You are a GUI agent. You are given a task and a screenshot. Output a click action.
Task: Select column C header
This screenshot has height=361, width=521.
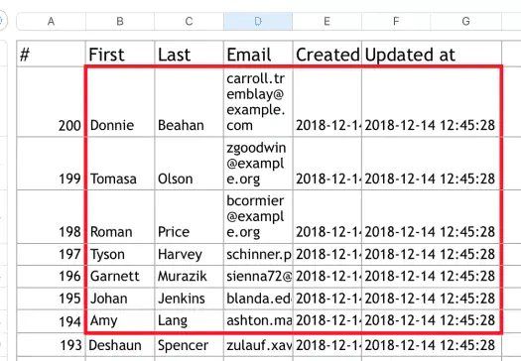click(x=189, y=21)
